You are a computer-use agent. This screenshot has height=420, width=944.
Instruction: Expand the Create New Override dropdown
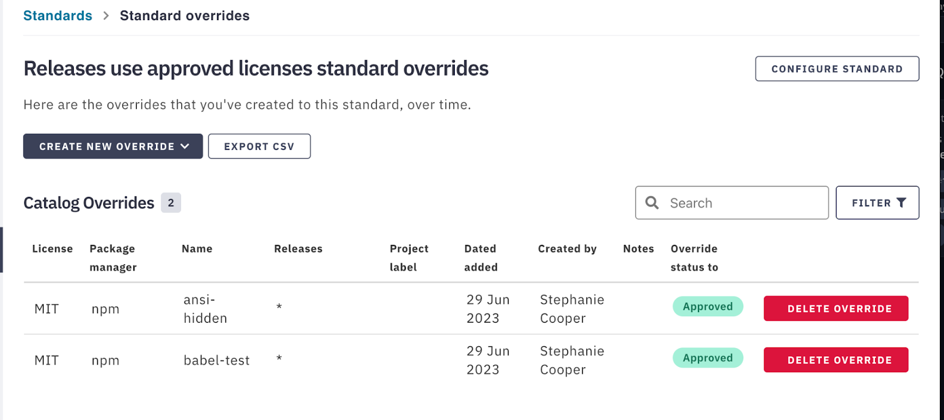(x=113, y=146)
